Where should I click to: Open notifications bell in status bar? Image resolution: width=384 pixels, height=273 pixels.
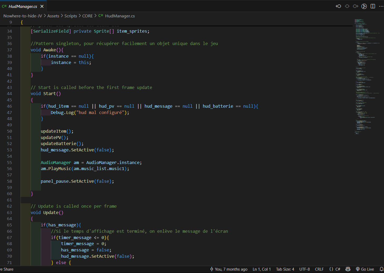point(381,269)
